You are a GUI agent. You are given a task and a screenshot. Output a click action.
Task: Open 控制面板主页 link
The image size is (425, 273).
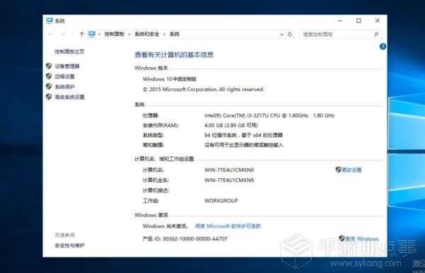click(x=69, y=52)
